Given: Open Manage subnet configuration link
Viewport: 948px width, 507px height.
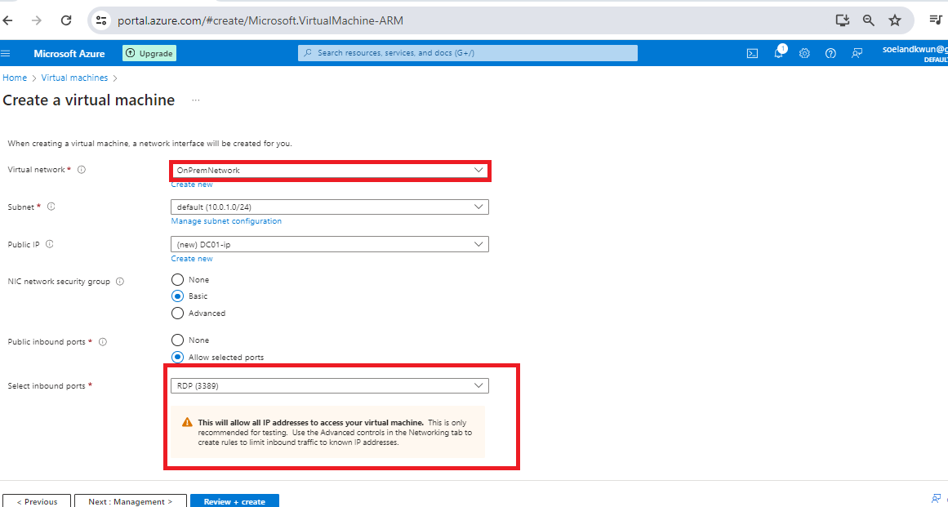Looking at the screenshot, I should coord(226,221).
